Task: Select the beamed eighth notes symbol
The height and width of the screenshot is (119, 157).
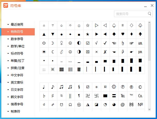Action: (62, 87)
